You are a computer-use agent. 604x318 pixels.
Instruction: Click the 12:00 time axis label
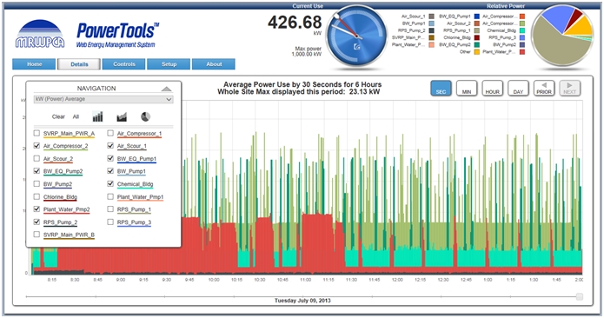tap(397, 280)
